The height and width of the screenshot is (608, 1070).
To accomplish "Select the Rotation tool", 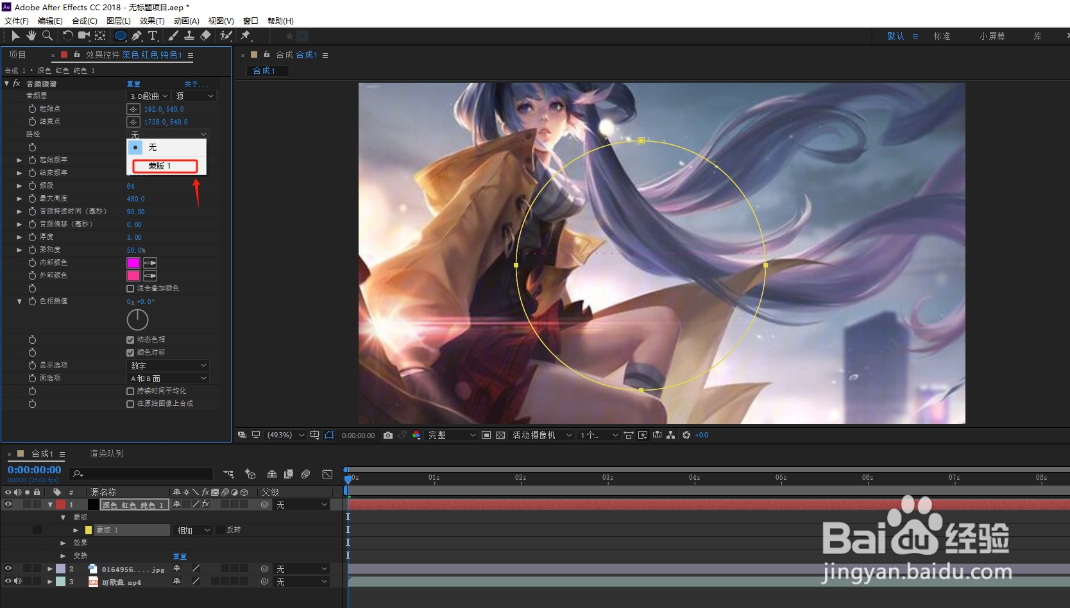I will (x=67, y=36).
